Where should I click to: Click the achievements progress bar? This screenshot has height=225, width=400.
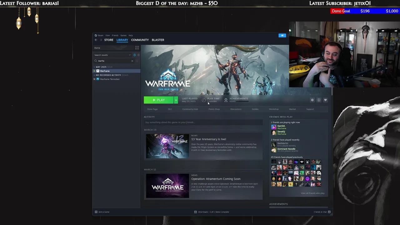[242, 102]
